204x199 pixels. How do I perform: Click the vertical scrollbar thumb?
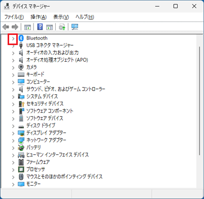(x=199, y=101)
